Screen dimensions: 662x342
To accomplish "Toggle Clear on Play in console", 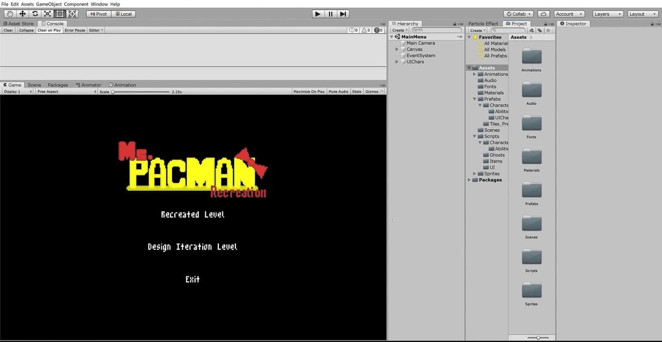I will click(49, 30).
